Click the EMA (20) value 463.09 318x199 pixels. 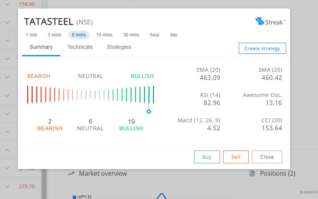coord(210,78)
